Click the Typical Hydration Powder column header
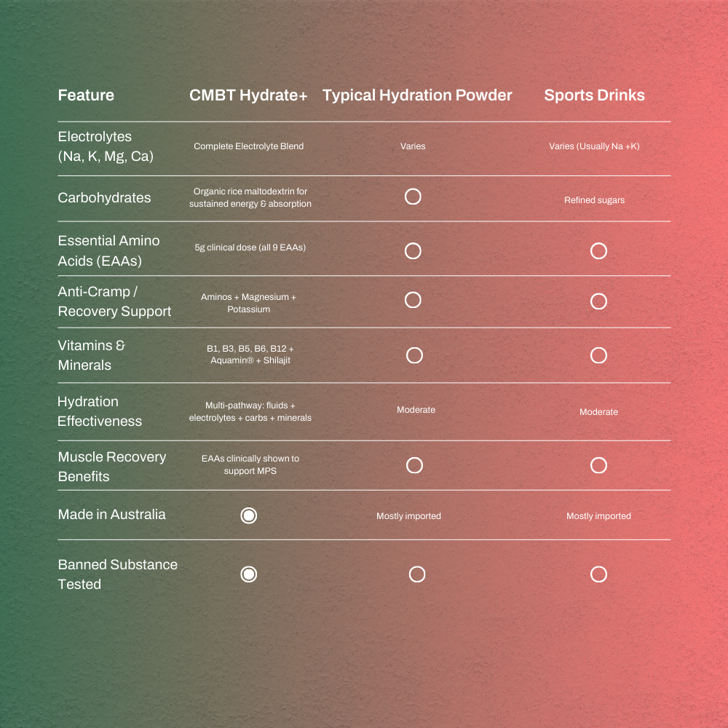The image size is (728, 728). tap(417, 95)
